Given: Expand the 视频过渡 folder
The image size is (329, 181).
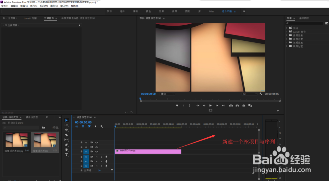Looking at the screenshot, I should point(287,46).
